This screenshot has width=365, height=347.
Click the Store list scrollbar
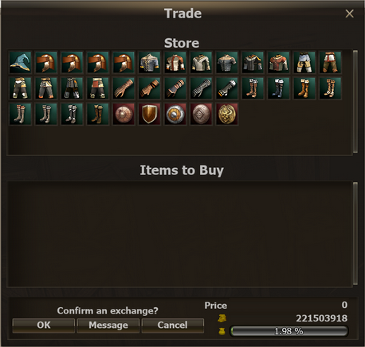355,102
